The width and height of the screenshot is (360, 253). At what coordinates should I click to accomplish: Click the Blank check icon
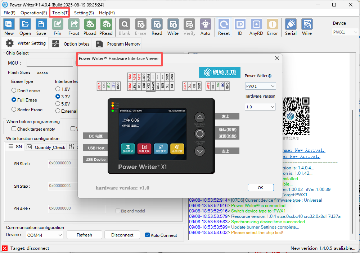pos(125,24)
